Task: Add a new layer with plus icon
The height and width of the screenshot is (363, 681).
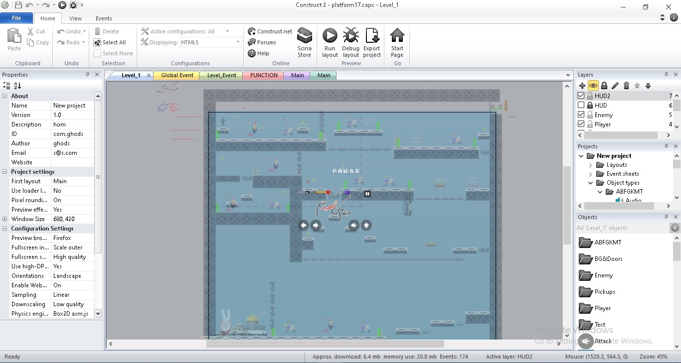Action: pyautogui.click(x=582, y=86)
